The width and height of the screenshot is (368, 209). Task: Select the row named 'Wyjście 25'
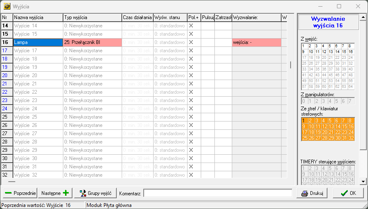(x=38, y=117)
